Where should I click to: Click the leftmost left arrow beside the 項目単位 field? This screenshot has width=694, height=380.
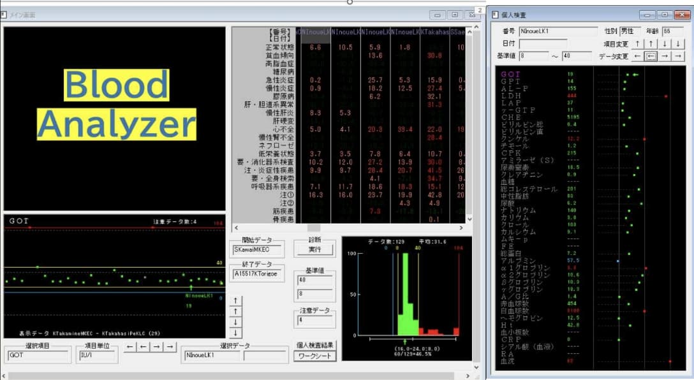(x=130, y=347)
